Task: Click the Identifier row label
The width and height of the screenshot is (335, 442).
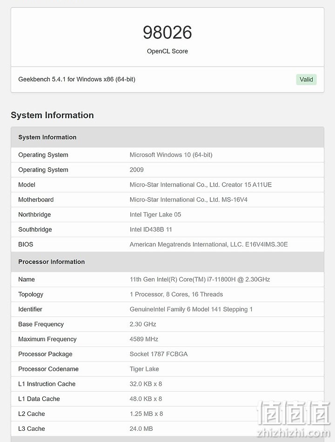Action: coord(30,309)
